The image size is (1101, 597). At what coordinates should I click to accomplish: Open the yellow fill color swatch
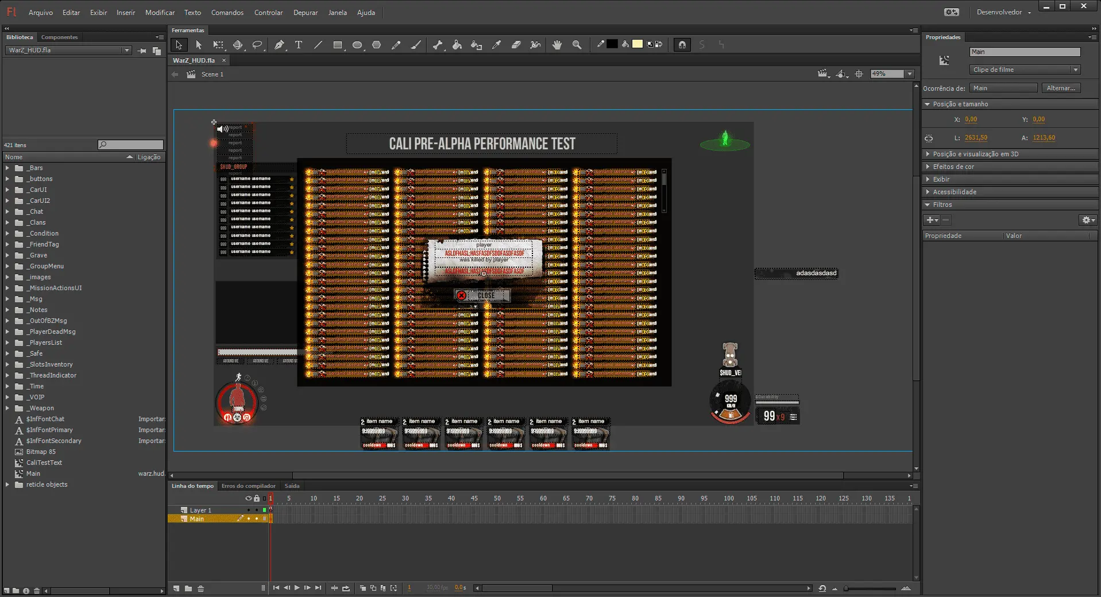point(638,45)
